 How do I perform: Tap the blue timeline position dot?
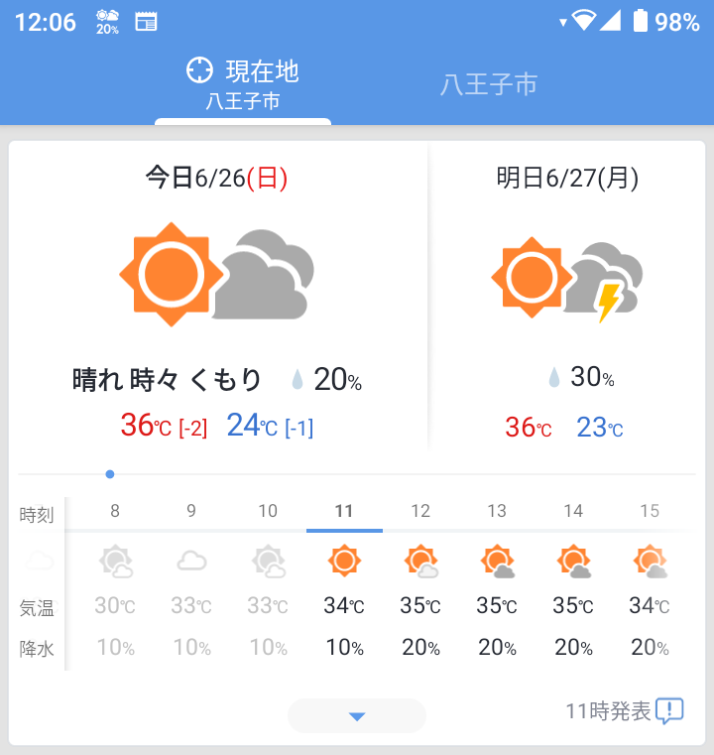pos(109,474)
